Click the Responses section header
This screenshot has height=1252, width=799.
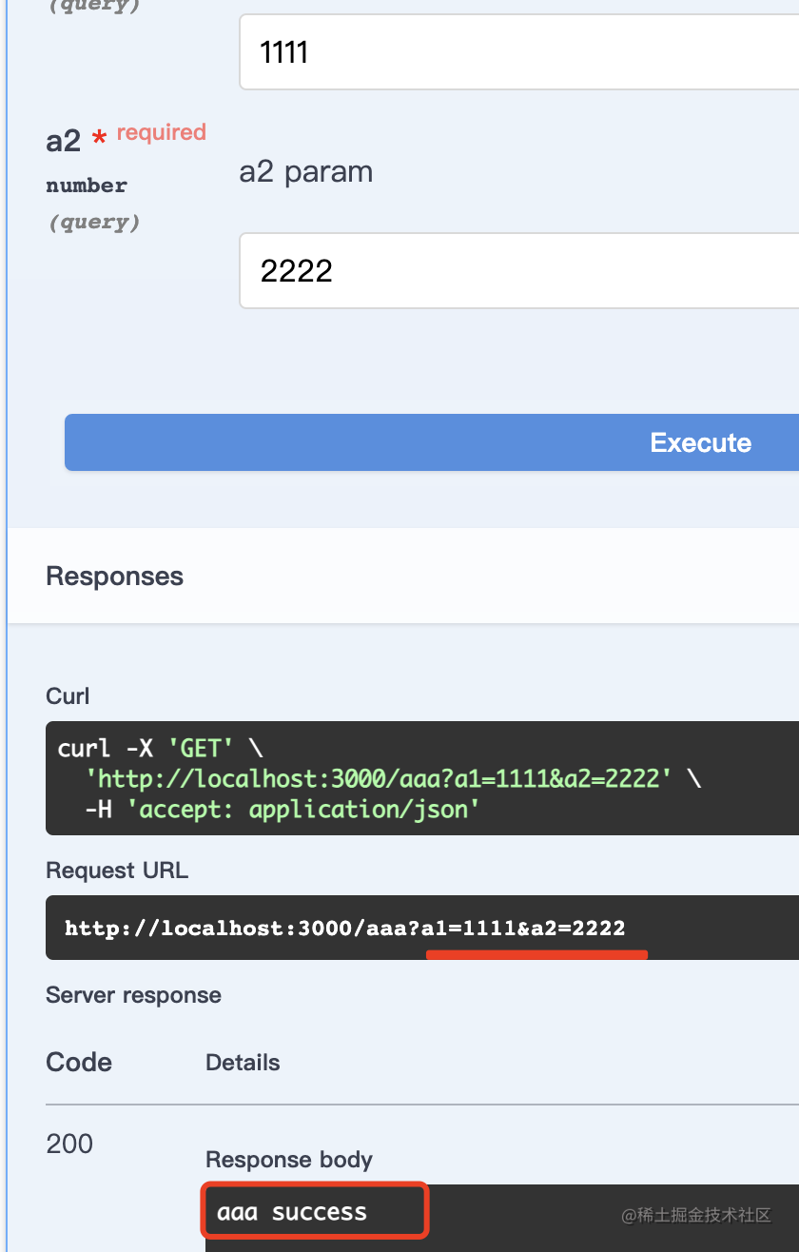click(114, 577)
